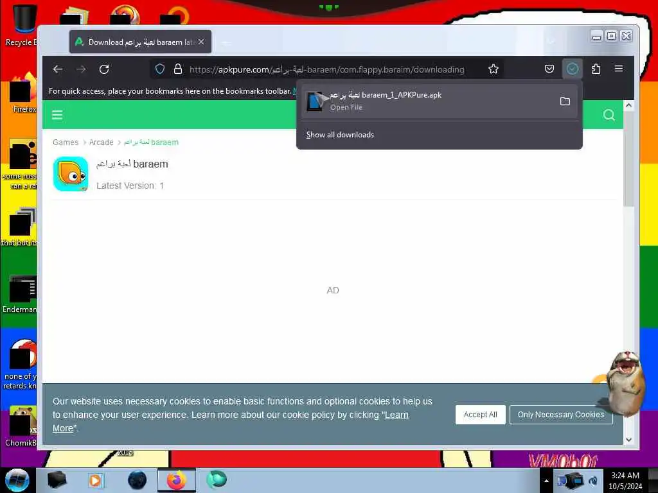
Task: Show site security info via padlock icon
Action: (178, 69)
